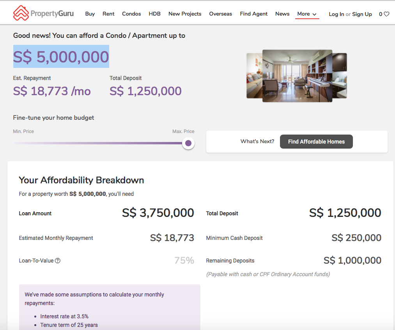
Task: Select the right apartment thumbnail image
Action: click(x=340, y=76)
